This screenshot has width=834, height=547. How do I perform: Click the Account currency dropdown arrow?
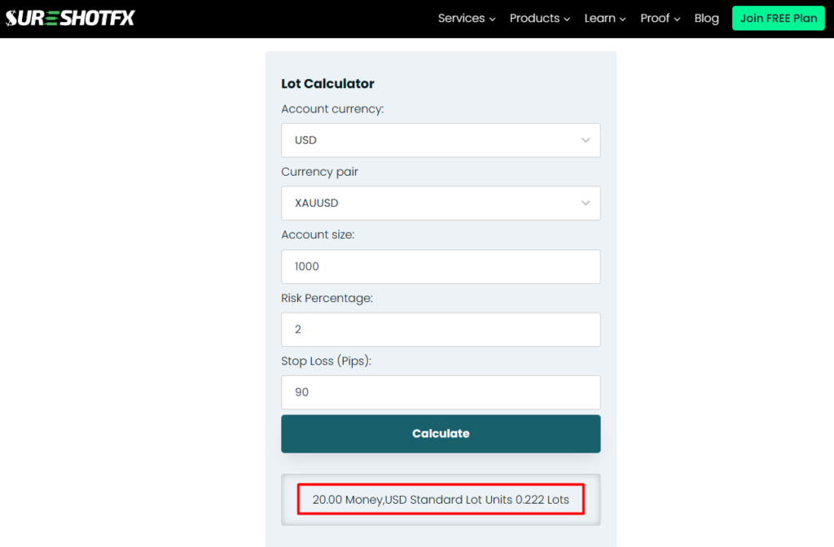586,140
